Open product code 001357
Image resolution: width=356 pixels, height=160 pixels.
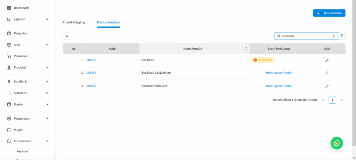(x=91, y=73)
